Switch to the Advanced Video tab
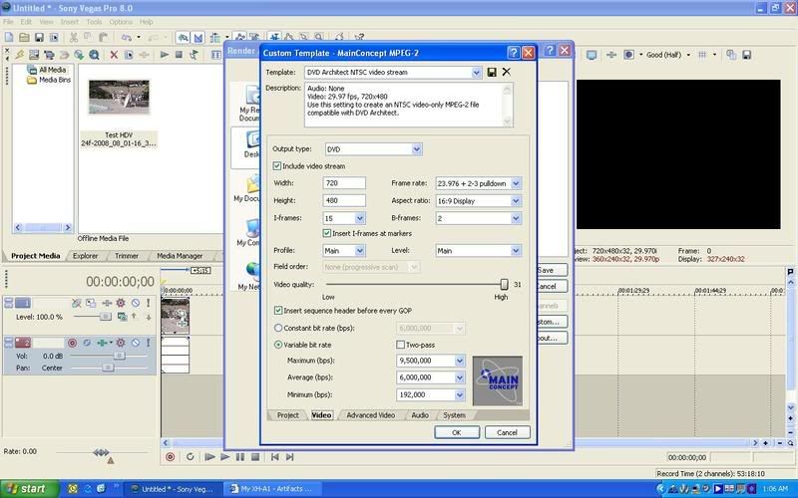798x498 pixels. (370, 415)
